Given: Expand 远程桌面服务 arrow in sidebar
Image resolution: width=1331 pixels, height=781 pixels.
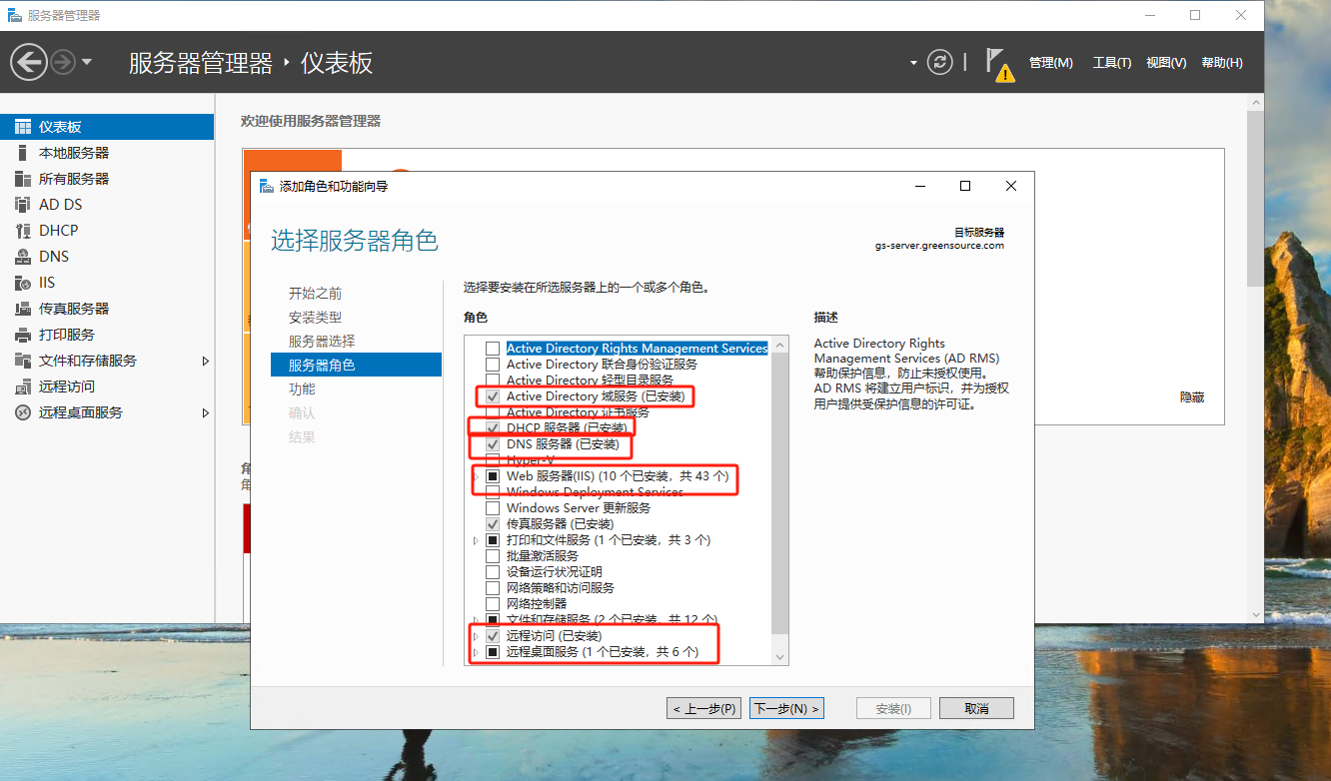Looking at the screenshot, I should [206, 412].
